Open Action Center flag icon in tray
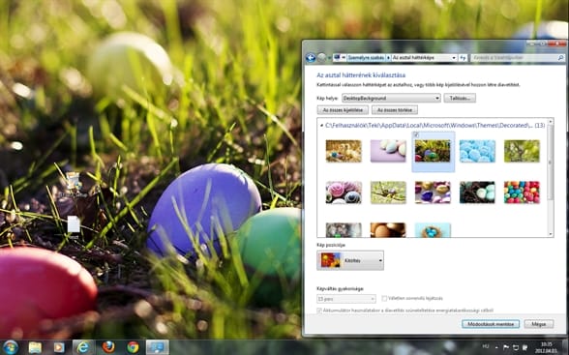Image resolution: width=569 pixels, height=355 pixels. [506, 348]
